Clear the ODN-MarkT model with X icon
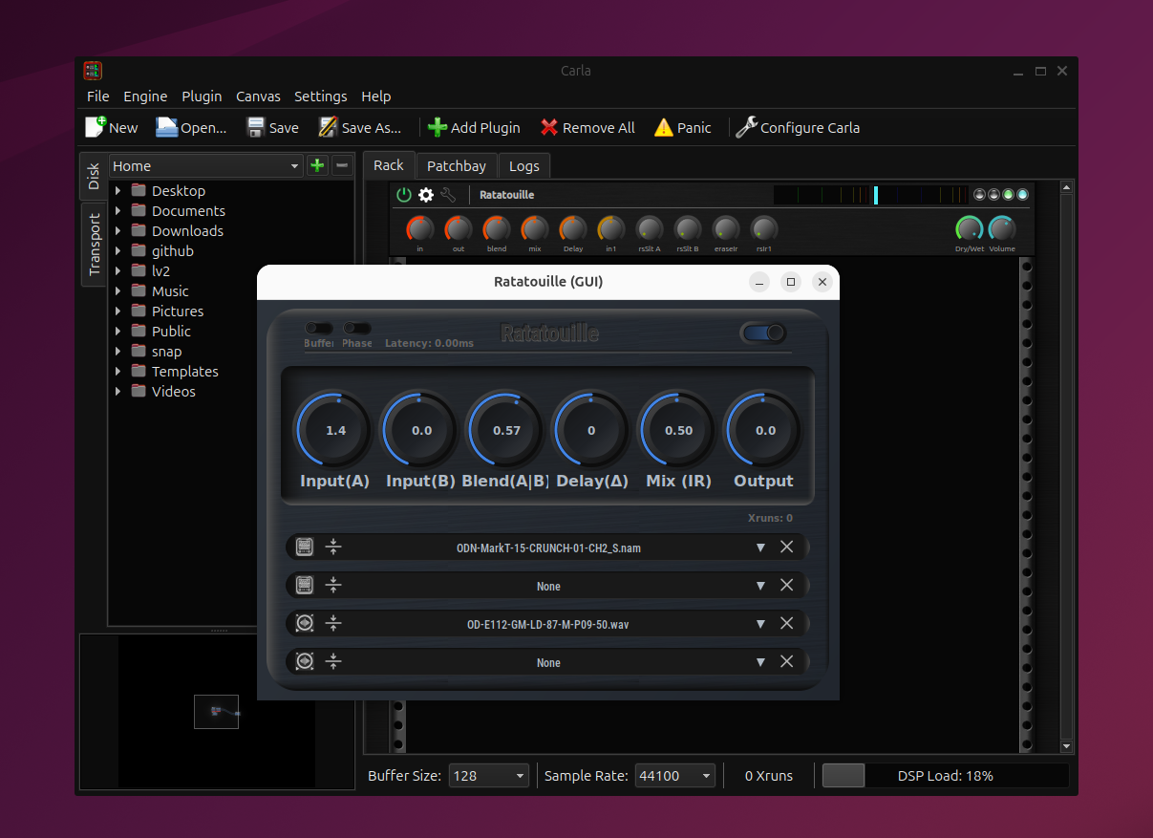Viewport: 1153px width, 838px height. pos(786,548)
